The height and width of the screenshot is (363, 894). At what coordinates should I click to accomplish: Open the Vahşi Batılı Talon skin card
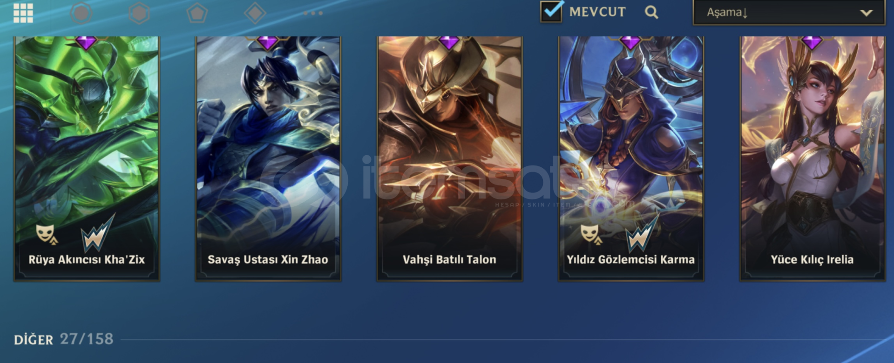coord(450,158)
